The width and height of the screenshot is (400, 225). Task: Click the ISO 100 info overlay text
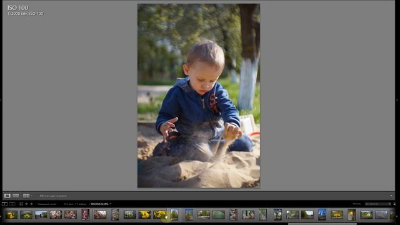coord(18,8)
